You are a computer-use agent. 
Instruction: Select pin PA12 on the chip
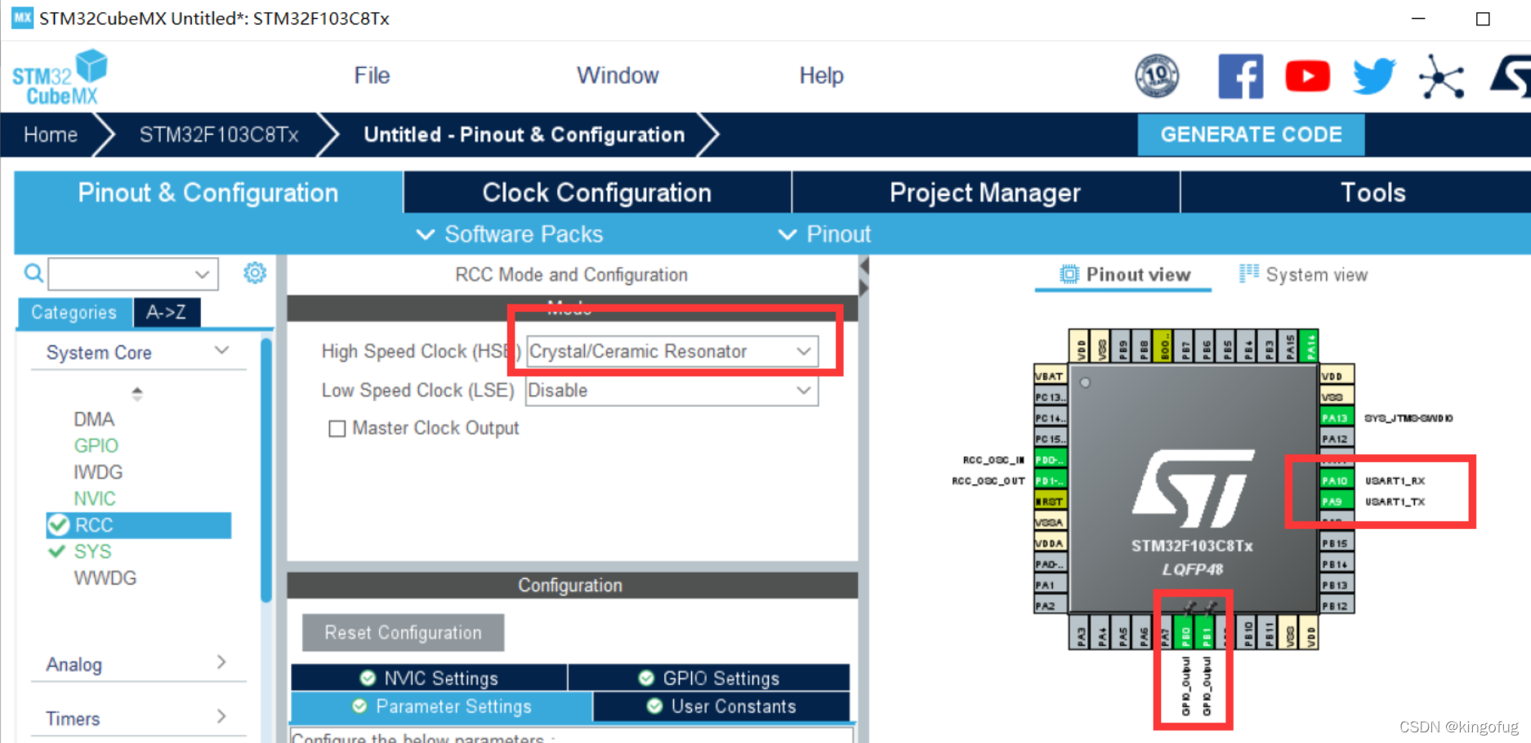[x=1337, y=438]
